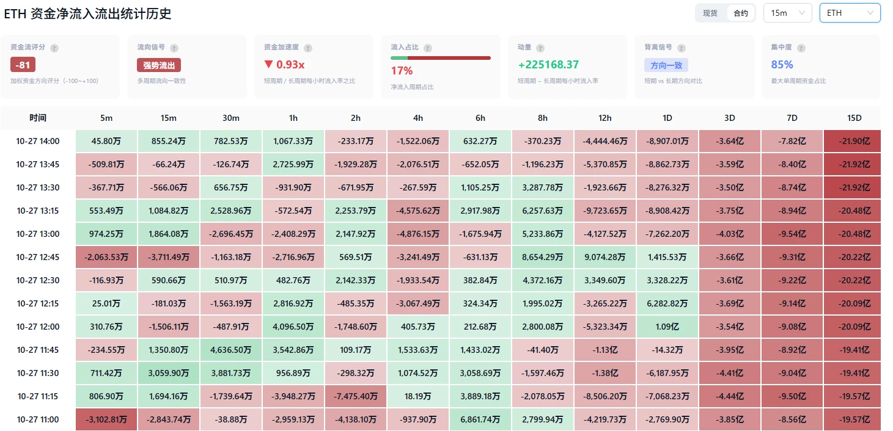Click the 12h column header
893x431 pixels.
(x=605, y=118)
